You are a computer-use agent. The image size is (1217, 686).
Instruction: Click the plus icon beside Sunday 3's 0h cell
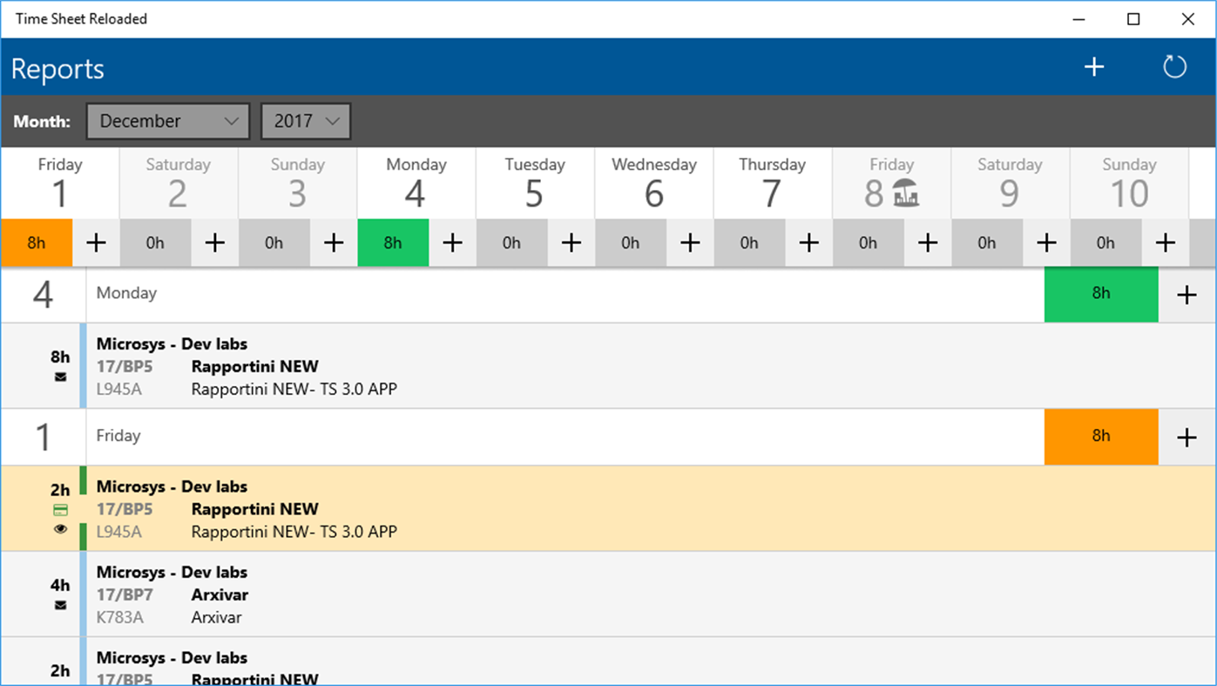pyautogui.click(x=334, y=243)
